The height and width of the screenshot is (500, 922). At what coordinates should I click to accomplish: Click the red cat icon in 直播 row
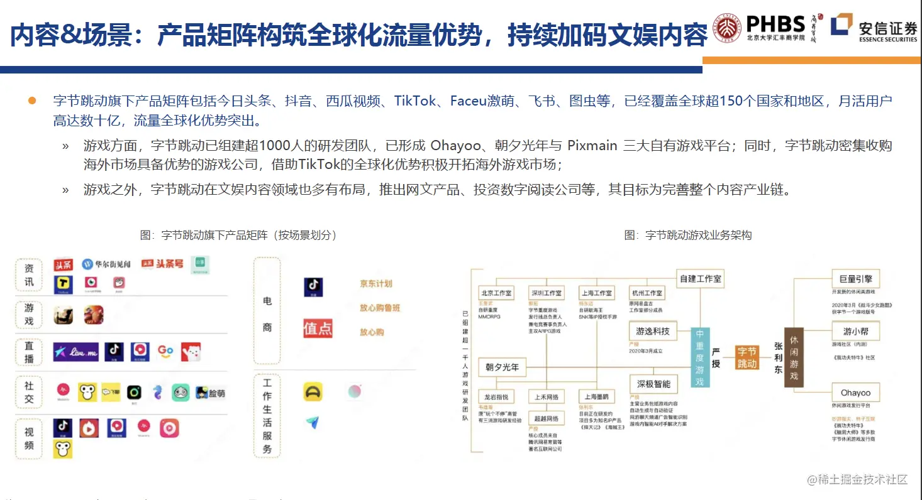[x=191, y=352]
